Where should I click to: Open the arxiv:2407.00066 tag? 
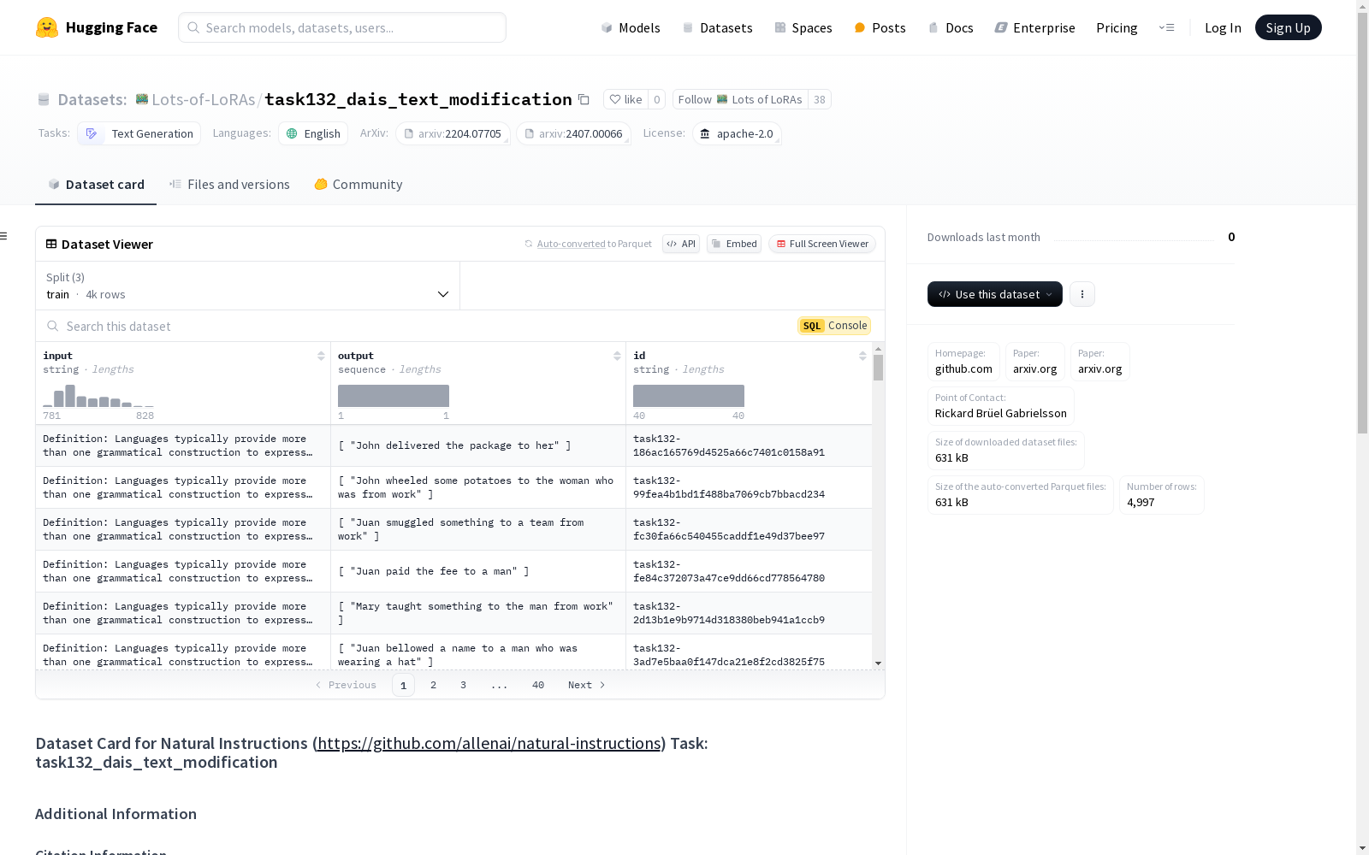point(573,133)
